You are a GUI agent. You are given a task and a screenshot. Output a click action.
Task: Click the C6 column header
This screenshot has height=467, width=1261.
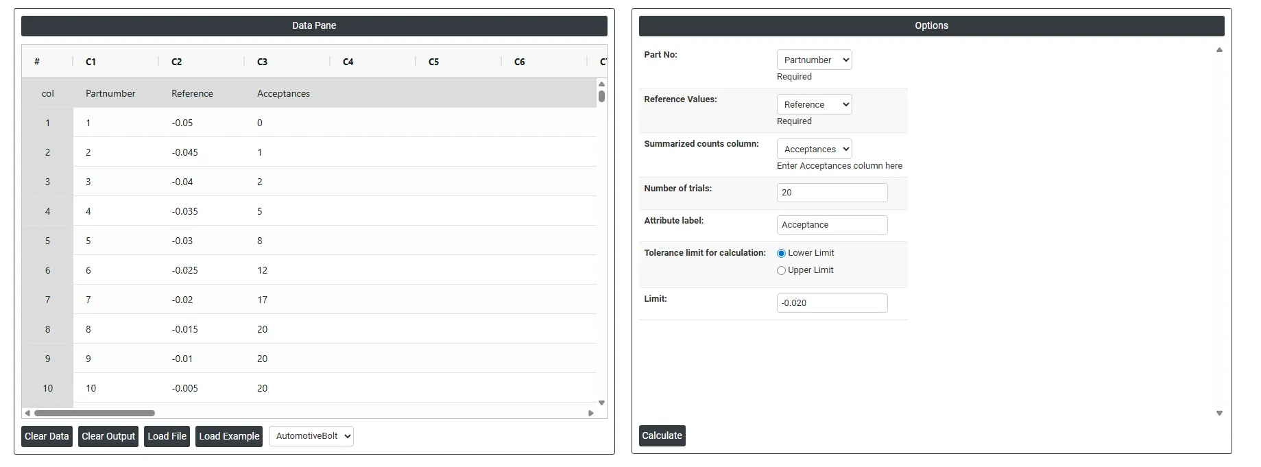click(544, 62)
